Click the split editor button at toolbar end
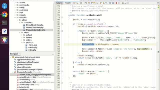 tap(158, 3)
